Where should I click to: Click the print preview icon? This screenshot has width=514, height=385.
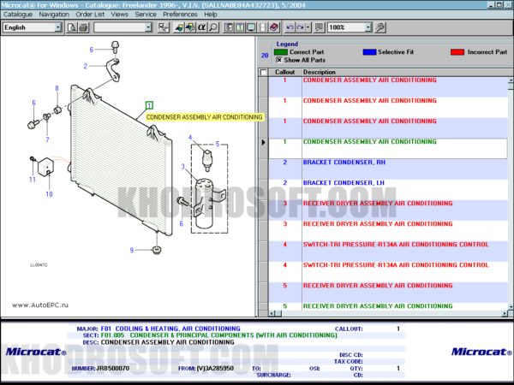[71, 27]
